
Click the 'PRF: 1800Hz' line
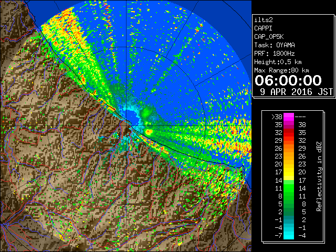coord(275,54)
